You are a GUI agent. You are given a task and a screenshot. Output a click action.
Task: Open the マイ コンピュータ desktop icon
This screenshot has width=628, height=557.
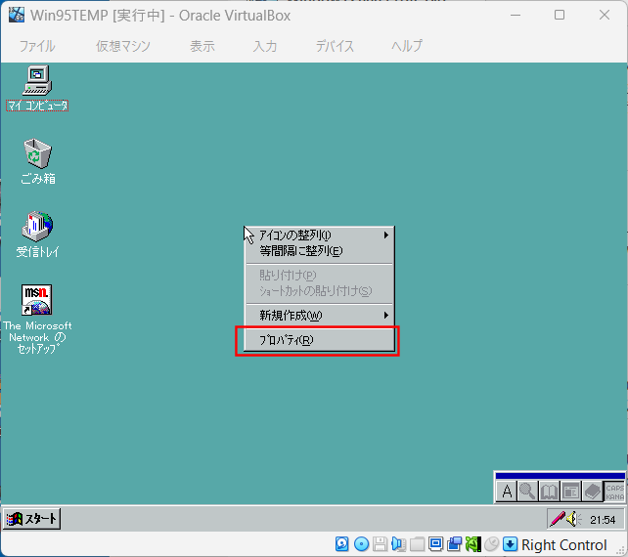coord(37,80)
